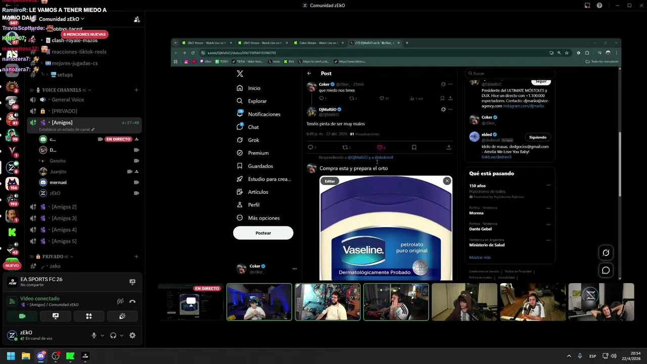Open Coker account switcher menu
Screen dimensions: 647x364
pos(267,269)
